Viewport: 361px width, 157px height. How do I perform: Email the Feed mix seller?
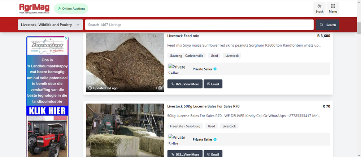[x=213, y=84]
